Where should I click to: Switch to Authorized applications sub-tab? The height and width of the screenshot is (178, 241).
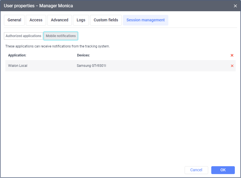point(24,36)
